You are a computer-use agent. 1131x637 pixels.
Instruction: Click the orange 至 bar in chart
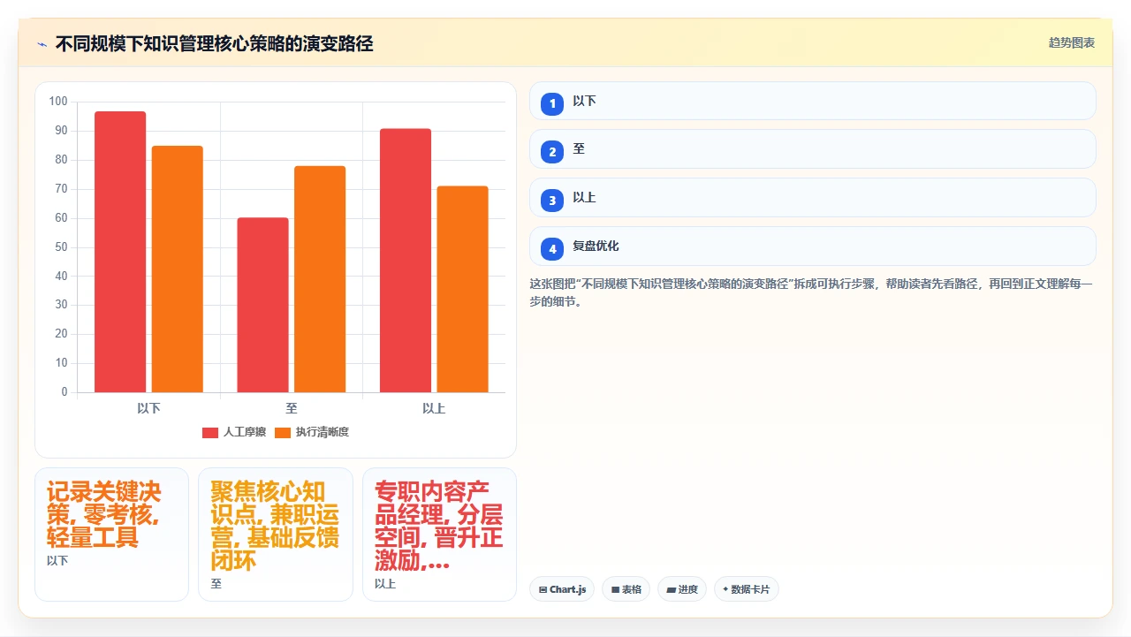320,279
